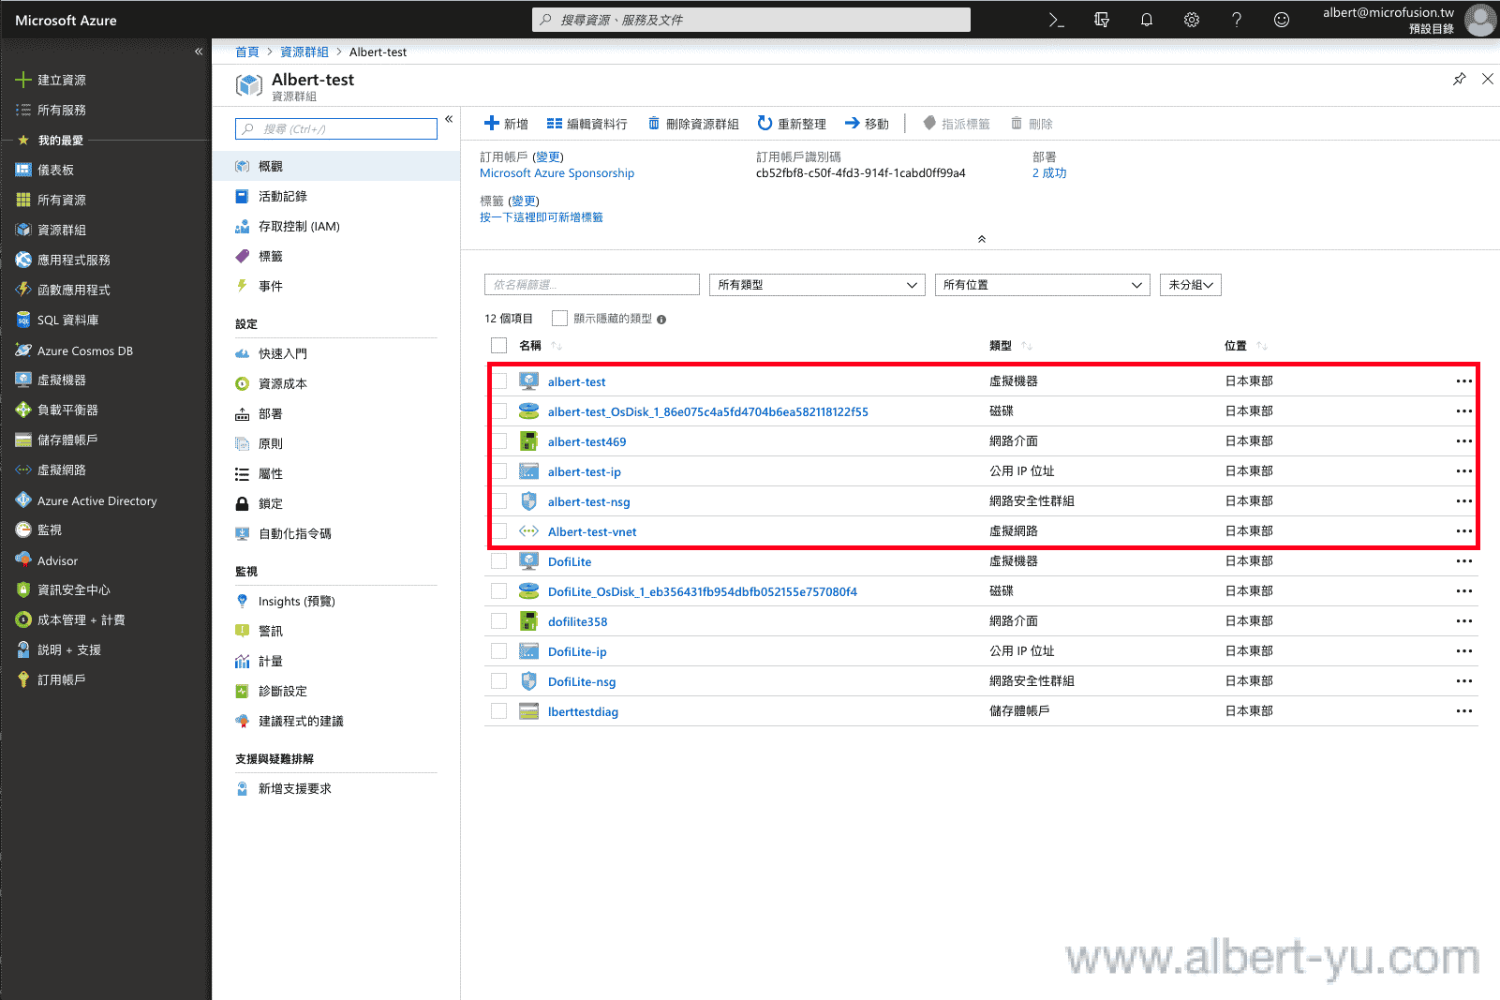Check the DofiLite virtual machine row
The image size is (1500, 1000).
click(x=498, y=561)
